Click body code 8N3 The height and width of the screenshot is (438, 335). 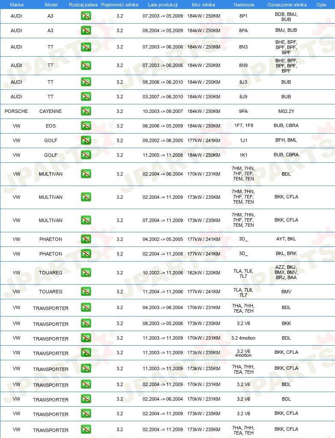[x=243, y=47]
